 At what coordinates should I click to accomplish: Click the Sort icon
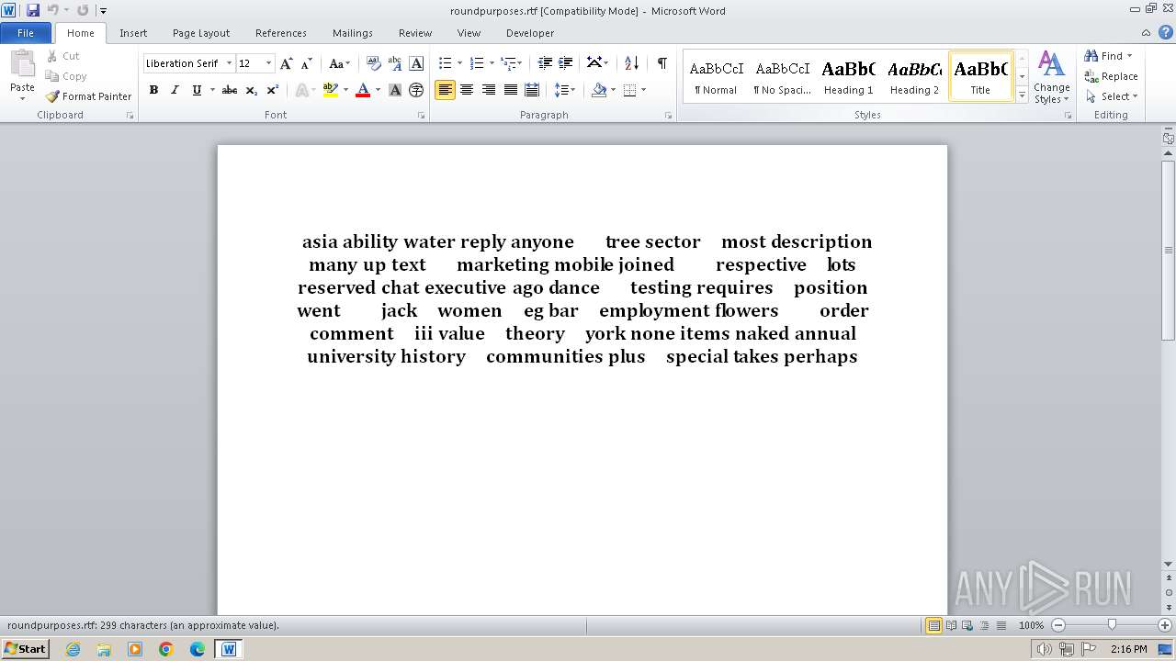point(631,63)
